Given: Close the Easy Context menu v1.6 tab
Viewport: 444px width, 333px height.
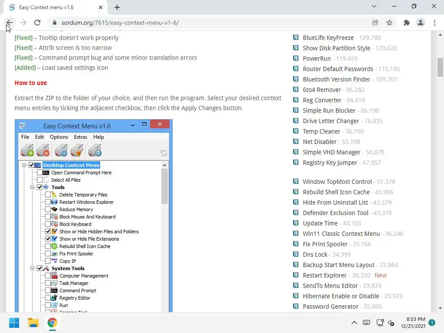Looking at the screenshot, I should 101,8.
